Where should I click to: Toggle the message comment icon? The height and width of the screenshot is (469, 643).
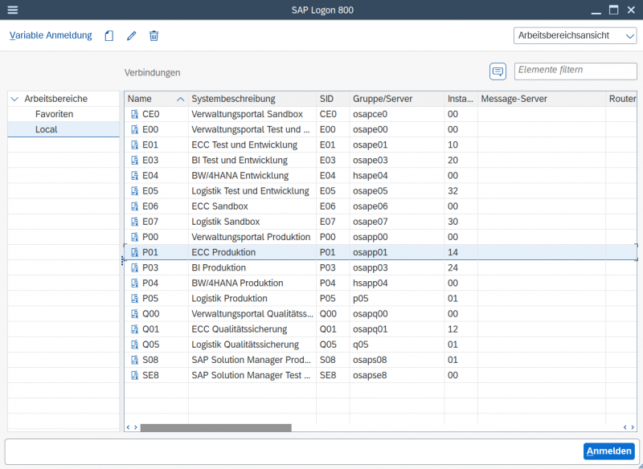[x=498, y=71]
